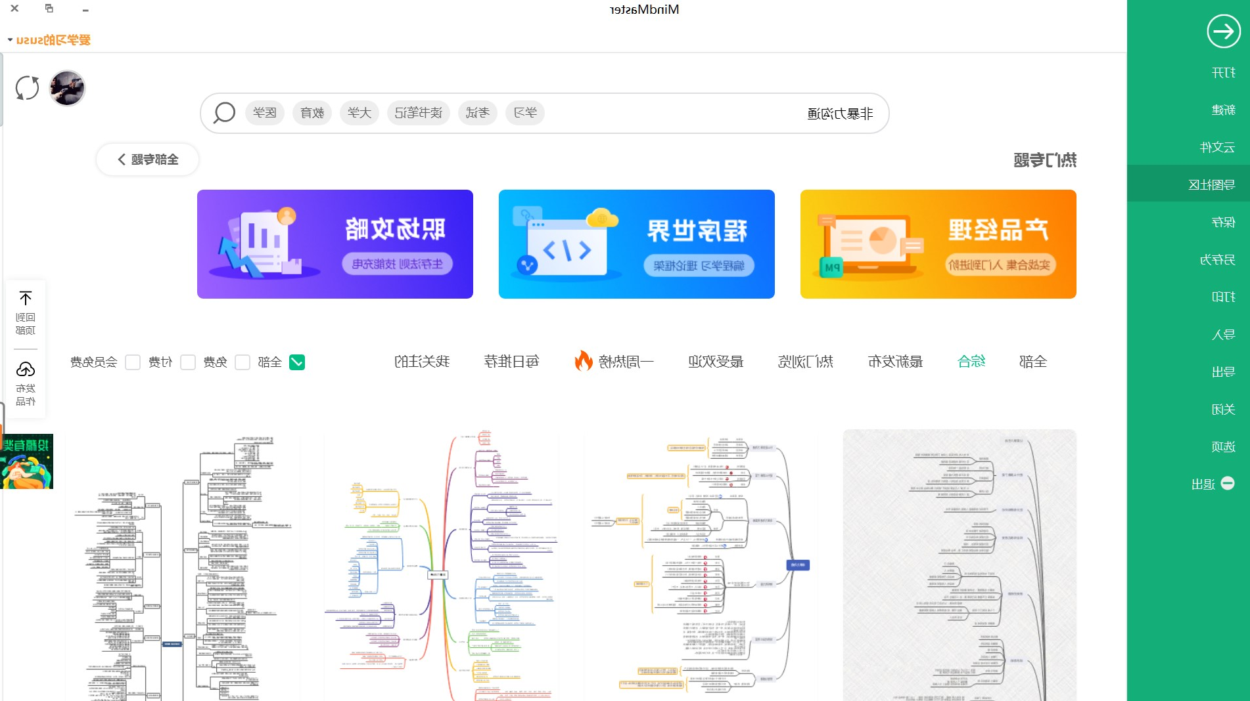Switch to the 最新发布 tab
This screenshot has height=701, width=1250.
(x=895, y=362)
